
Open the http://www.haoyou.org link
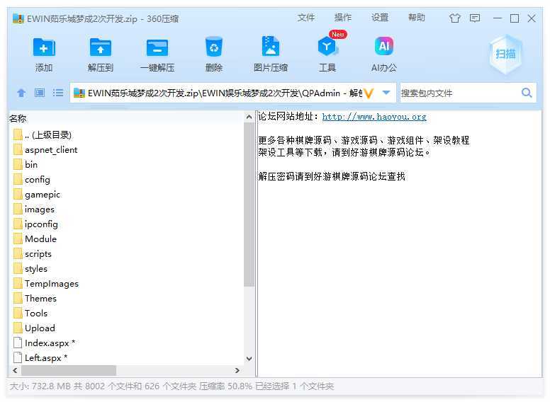point(374,117)
